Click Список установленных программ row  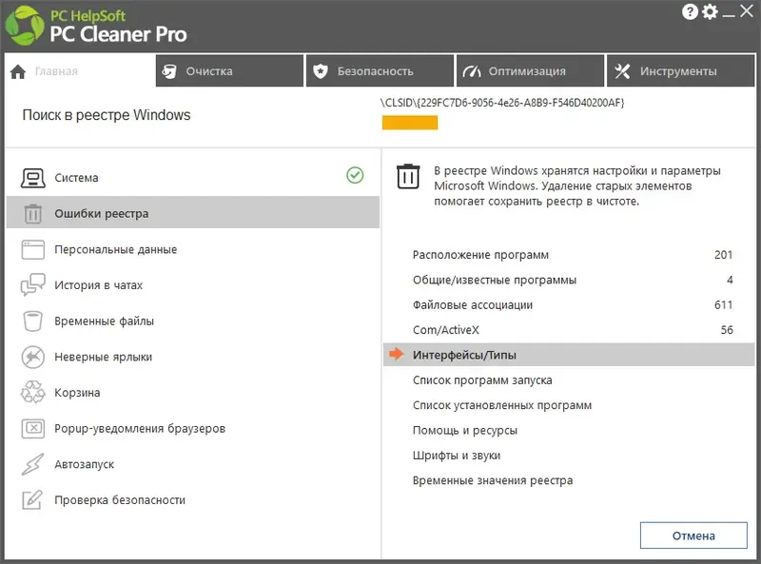click(569, 405)
